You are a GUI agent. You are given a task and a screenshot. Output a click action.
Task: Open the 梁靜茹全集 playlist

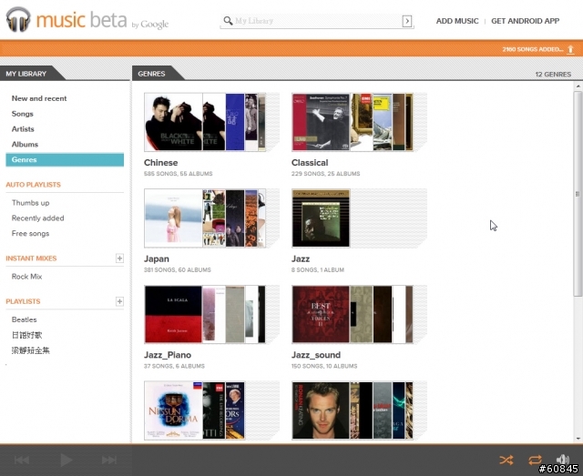(30, 350)
